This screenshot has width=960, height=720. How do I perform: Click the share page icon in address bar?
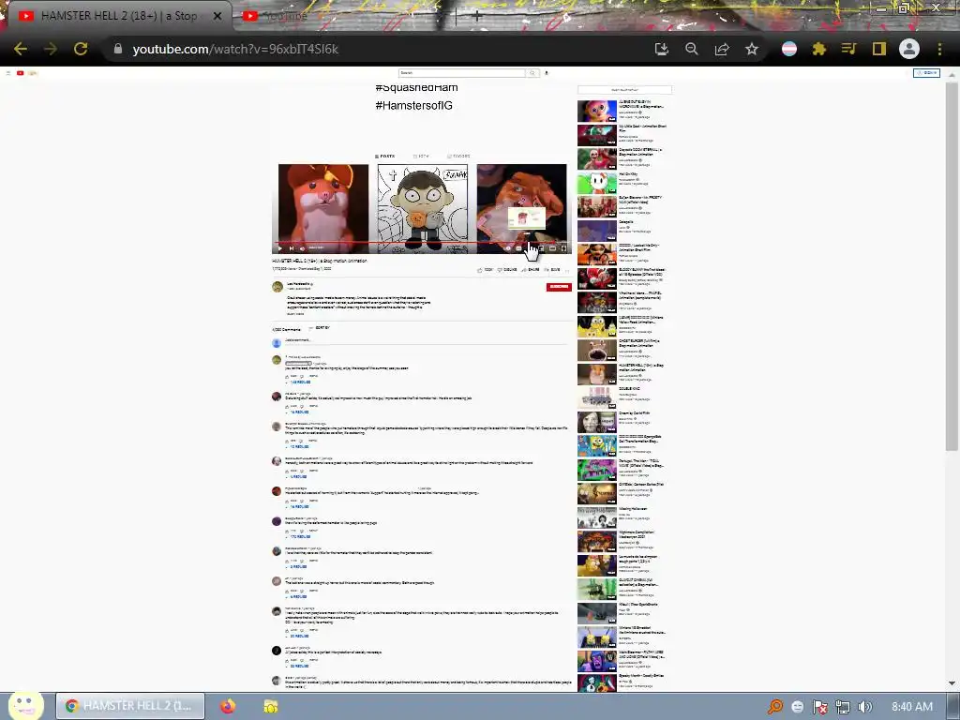[x=722, y=49]
